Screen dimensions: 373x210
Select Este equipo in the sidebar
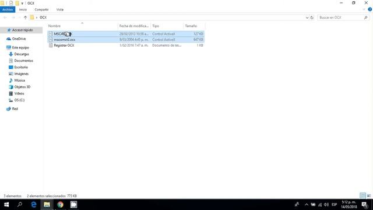point(20,48)
